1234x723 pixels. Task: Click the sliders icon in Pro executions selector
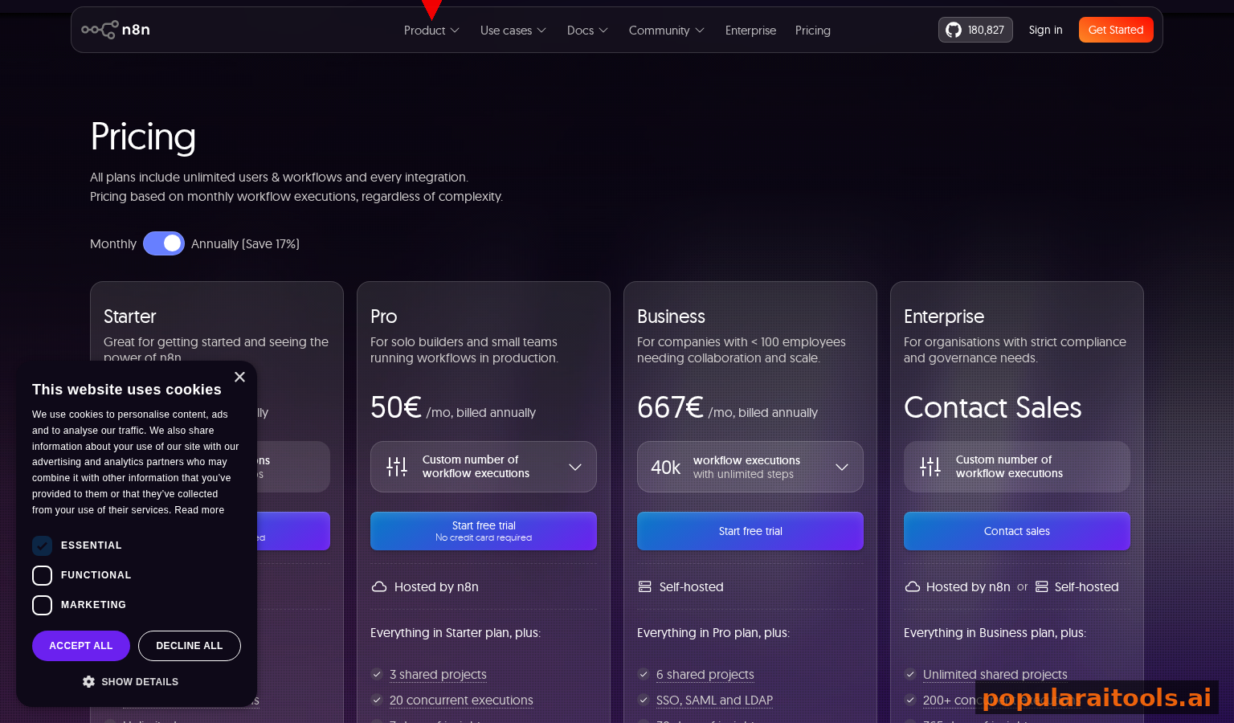pyautogui.click(x=397, y=466)
